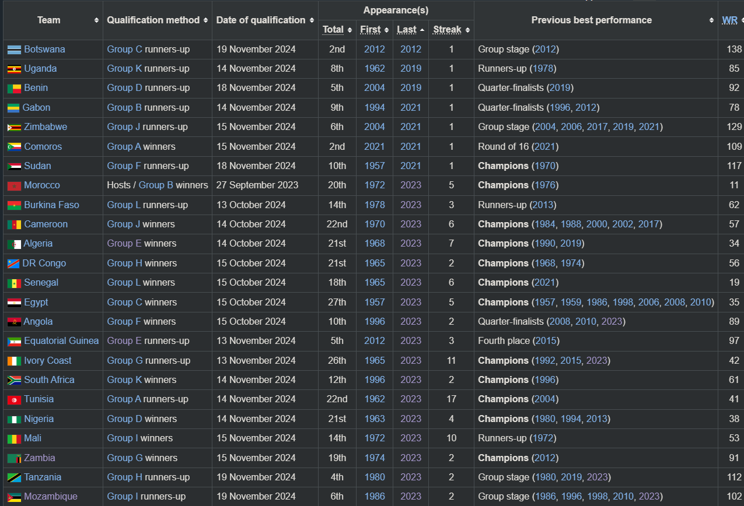Open the 2012 Champions link for Zambia
Screen dimensions: 744x506
click(545, 458)
